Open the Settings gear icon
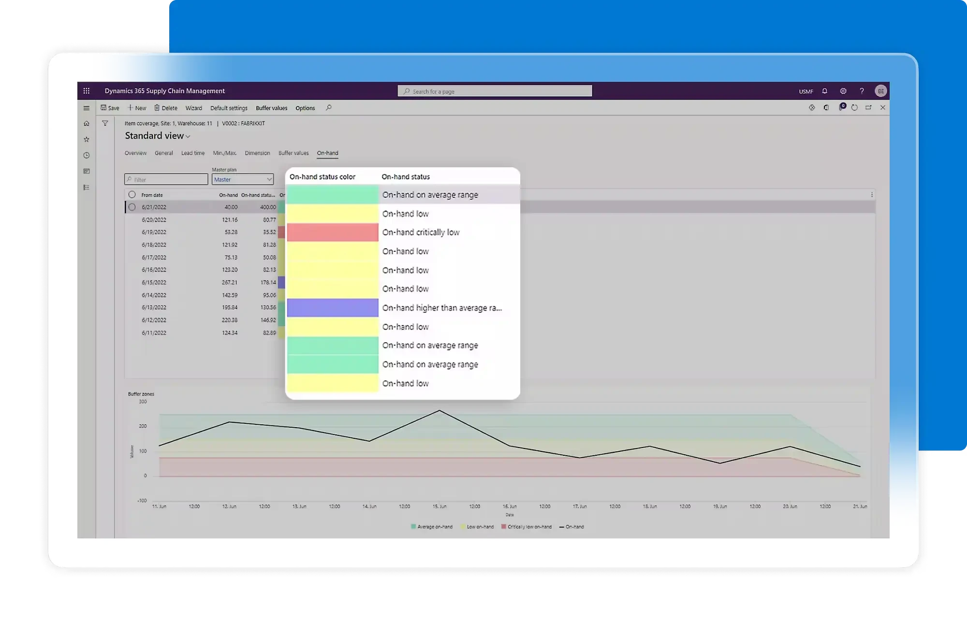 843,91
